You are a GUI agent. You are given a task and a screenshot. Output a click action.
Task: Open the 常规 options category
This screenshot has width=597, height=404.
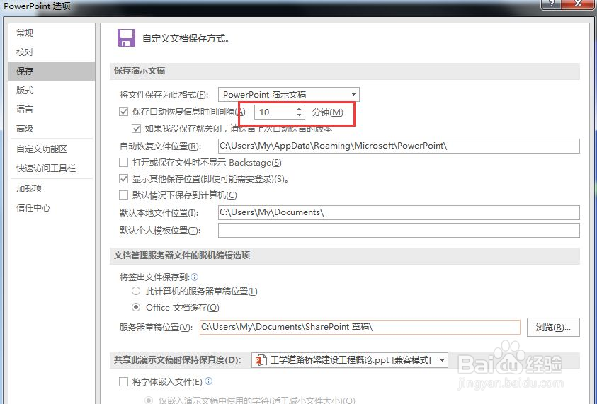tap(52, 33)
